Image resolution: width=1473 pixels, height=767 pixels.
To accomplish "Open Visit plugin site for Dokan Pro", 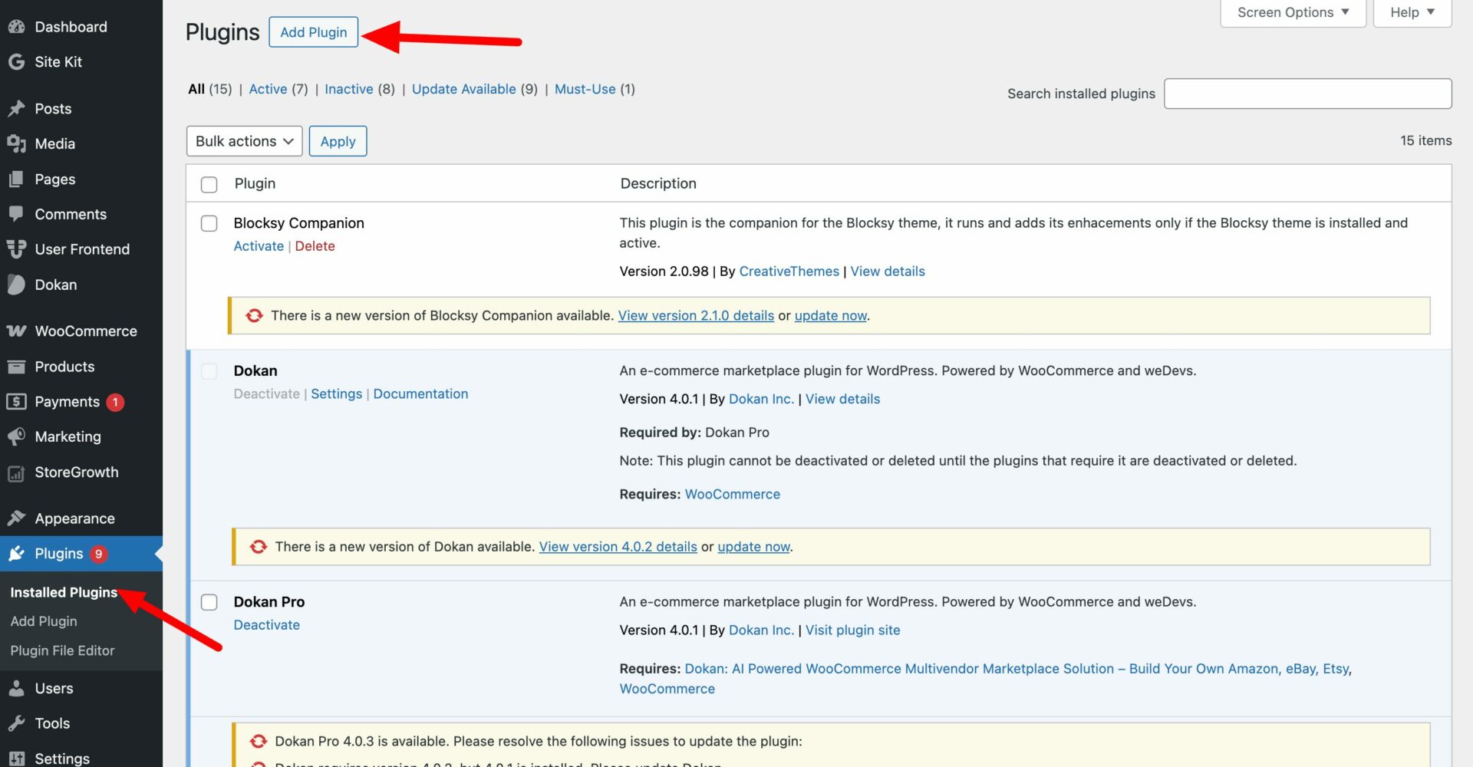I will 852,630.
